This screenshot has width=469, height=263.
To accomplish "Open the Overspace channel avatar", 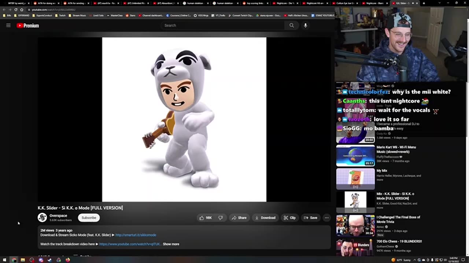I will 43,218.
